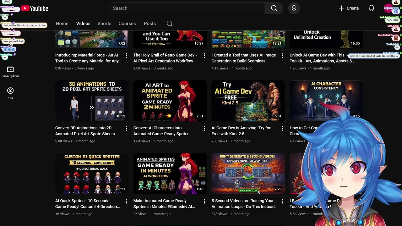Open the Subscriptions sidebar icon

[10, 72]
